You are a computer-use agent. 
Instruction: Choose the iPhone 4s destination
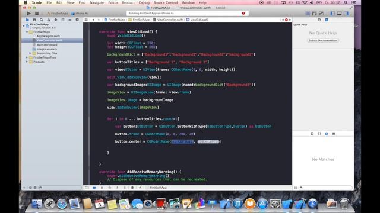pos(80,14)
